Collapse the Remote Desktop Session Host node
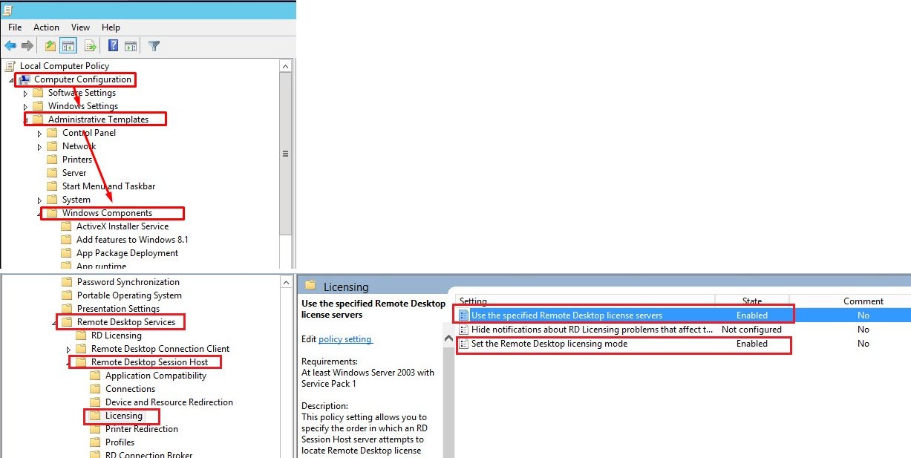Image resolution: width=911 pixels, height=458 pixels. click(68, 363)
